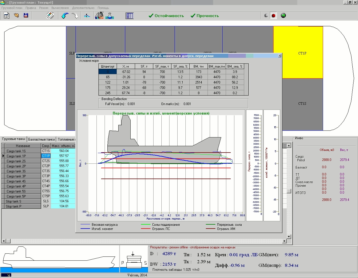Click the Прочность strength check button

(205, 16)
